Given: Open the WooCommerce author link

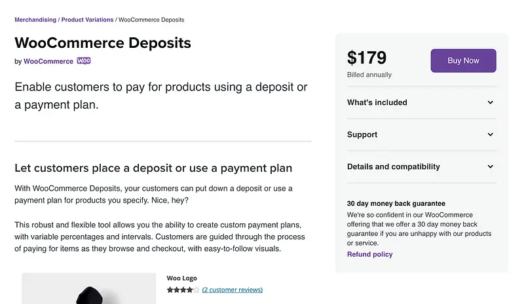Looking at the screenshot, I should [48, 62].
